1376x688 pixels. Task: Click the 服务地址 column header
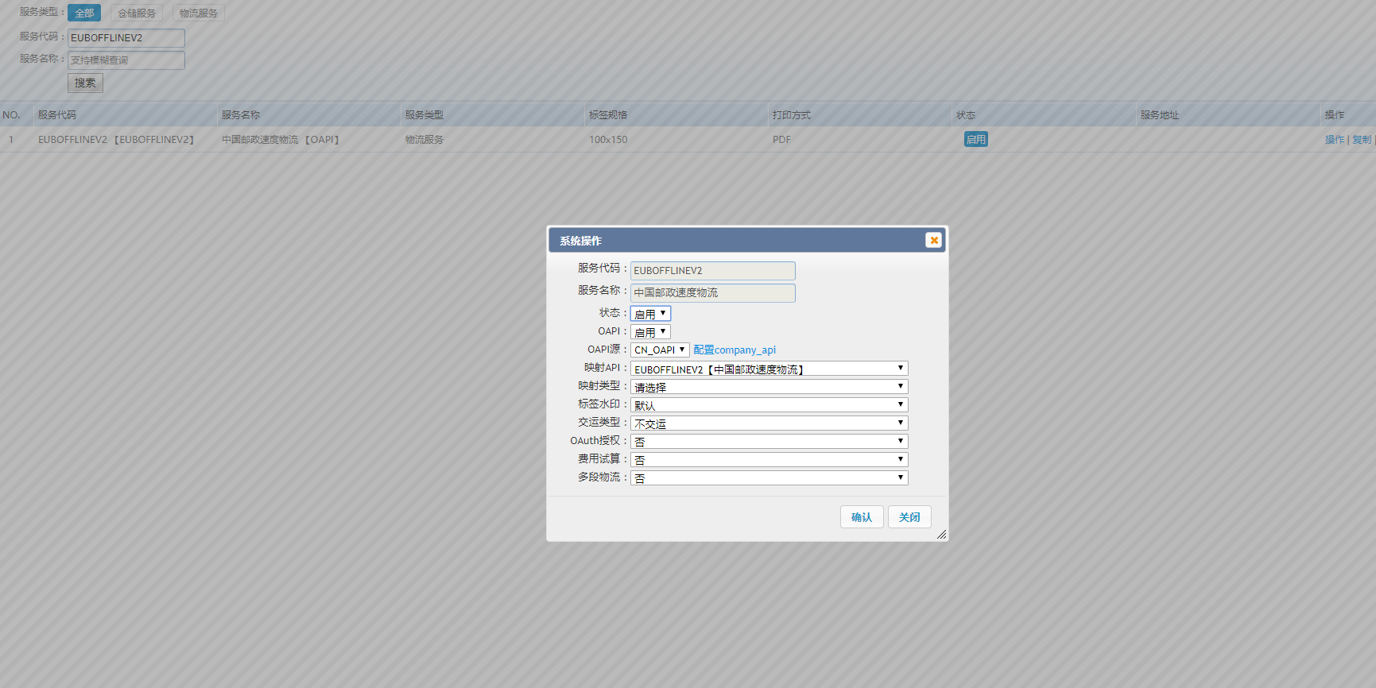click(1160, 115)
